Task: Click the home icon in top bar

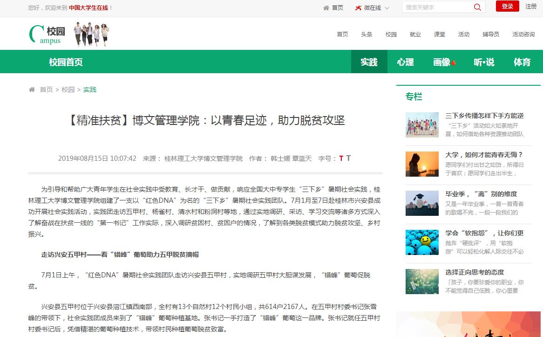Action: tap(326, 7)
